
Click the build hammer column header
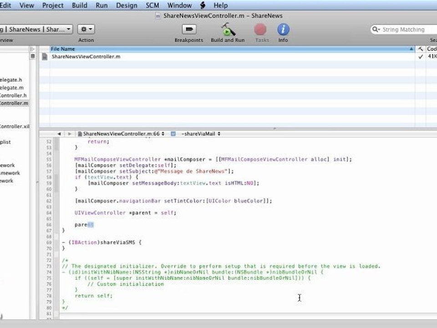[420, 49]
